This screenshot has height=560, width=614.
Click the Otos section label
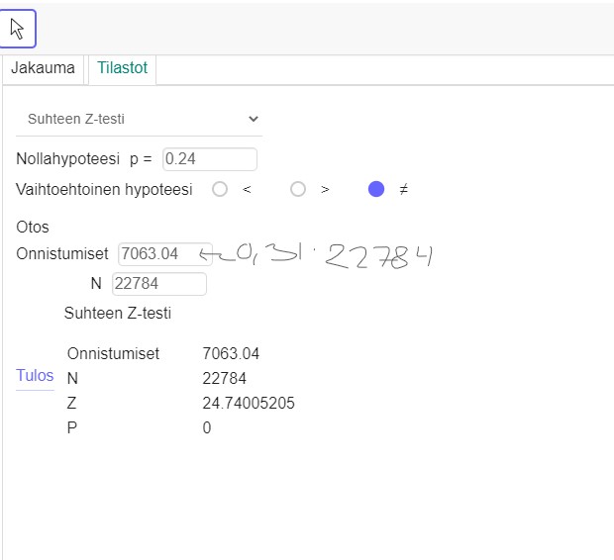point(33,228)
